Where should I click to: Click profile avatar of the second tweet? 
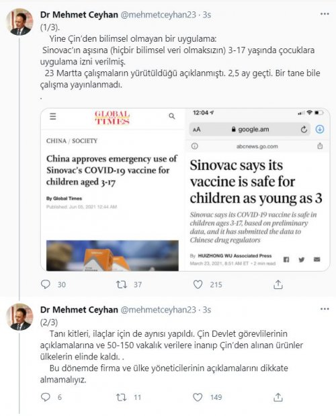[x=19, y=317]
